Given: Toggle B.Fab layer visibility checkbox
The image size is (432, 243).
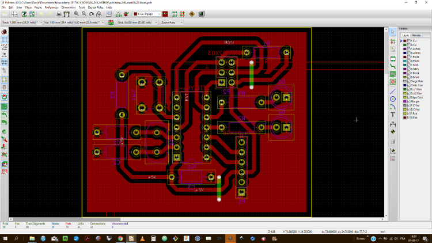Looking at the screenshot, I should 409,117.
